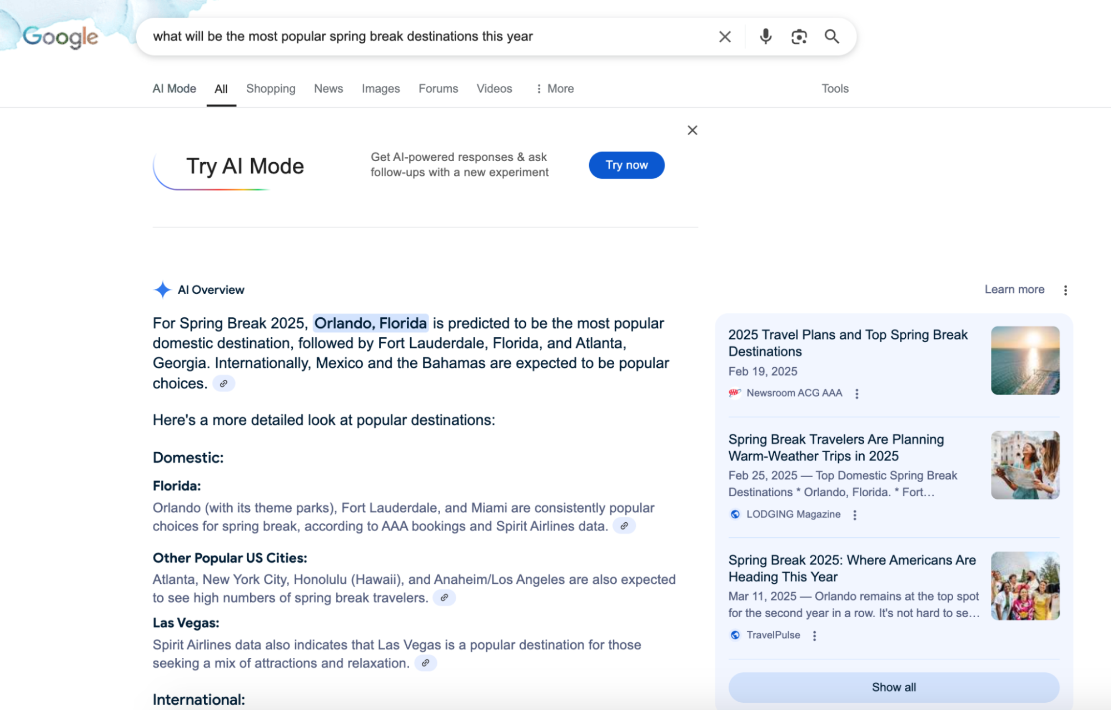The width and height of the screenshot is (1111, 710).
Task: Click the sunset ocean thumbnail image
Action: click(x=1025, y=361)
